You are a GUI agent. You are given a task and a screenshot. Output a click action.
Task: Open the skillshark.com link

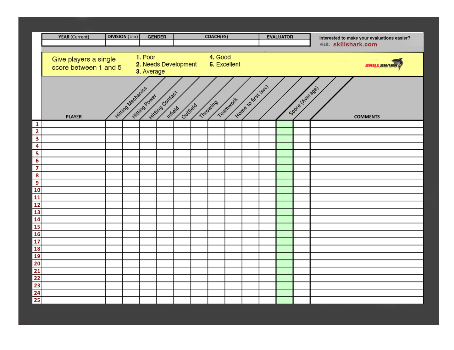click(355, 45)
